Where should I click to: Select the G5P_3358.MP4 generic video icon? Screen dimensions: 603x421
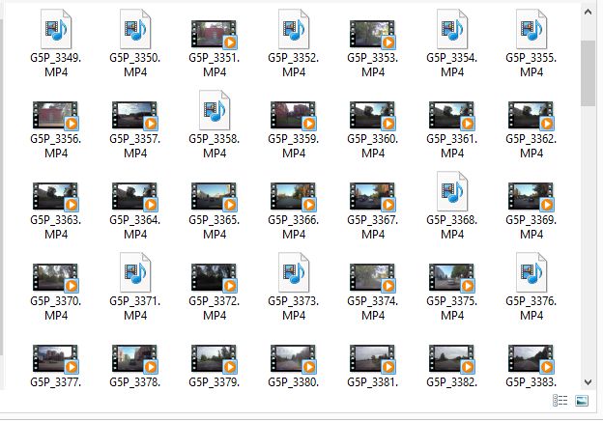click(214, 110)
